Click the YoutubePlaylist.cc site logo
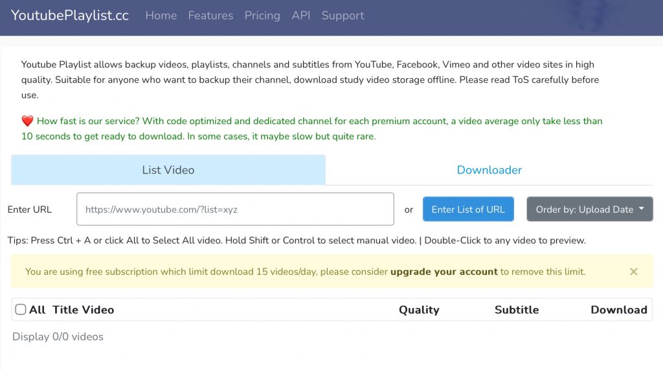The height and width of the screenshot is (370, 663). click(70, 16)
